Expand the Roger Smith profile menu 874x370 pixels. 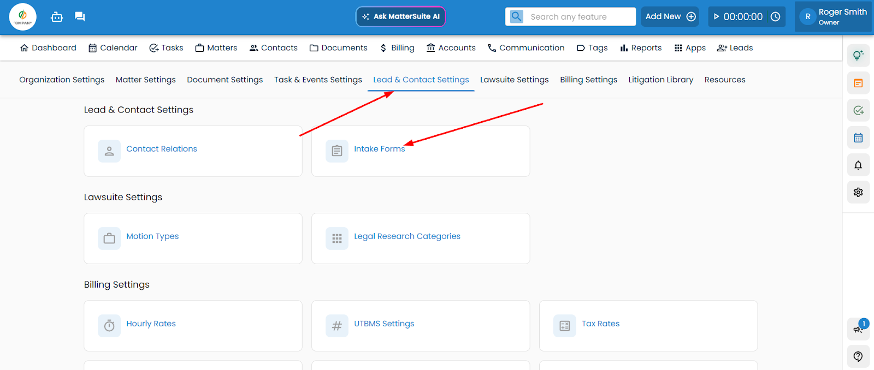tap(834, 16)
